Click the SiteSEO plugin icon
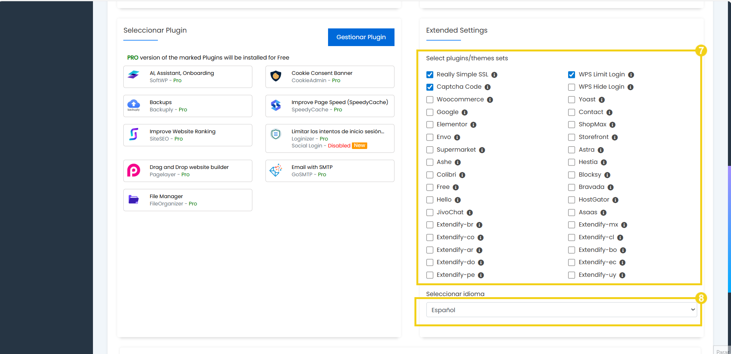 [x=134, y=134]
